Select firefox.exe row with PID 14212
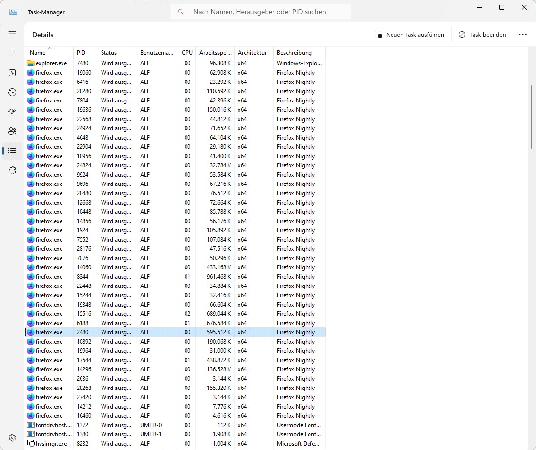 [x=175, y=406]
